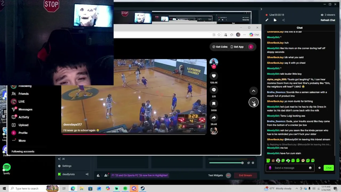The height and width of the screenshot is (192, 341).
Task: Bookmark the TikTok video
Action: click(x=214, y=104)
